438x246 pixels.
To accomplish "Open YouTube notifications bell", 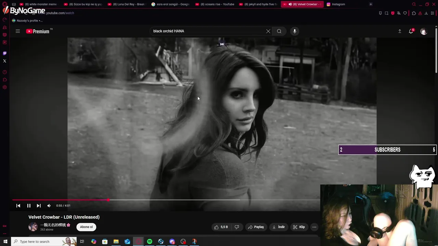I will pos(411,31).
